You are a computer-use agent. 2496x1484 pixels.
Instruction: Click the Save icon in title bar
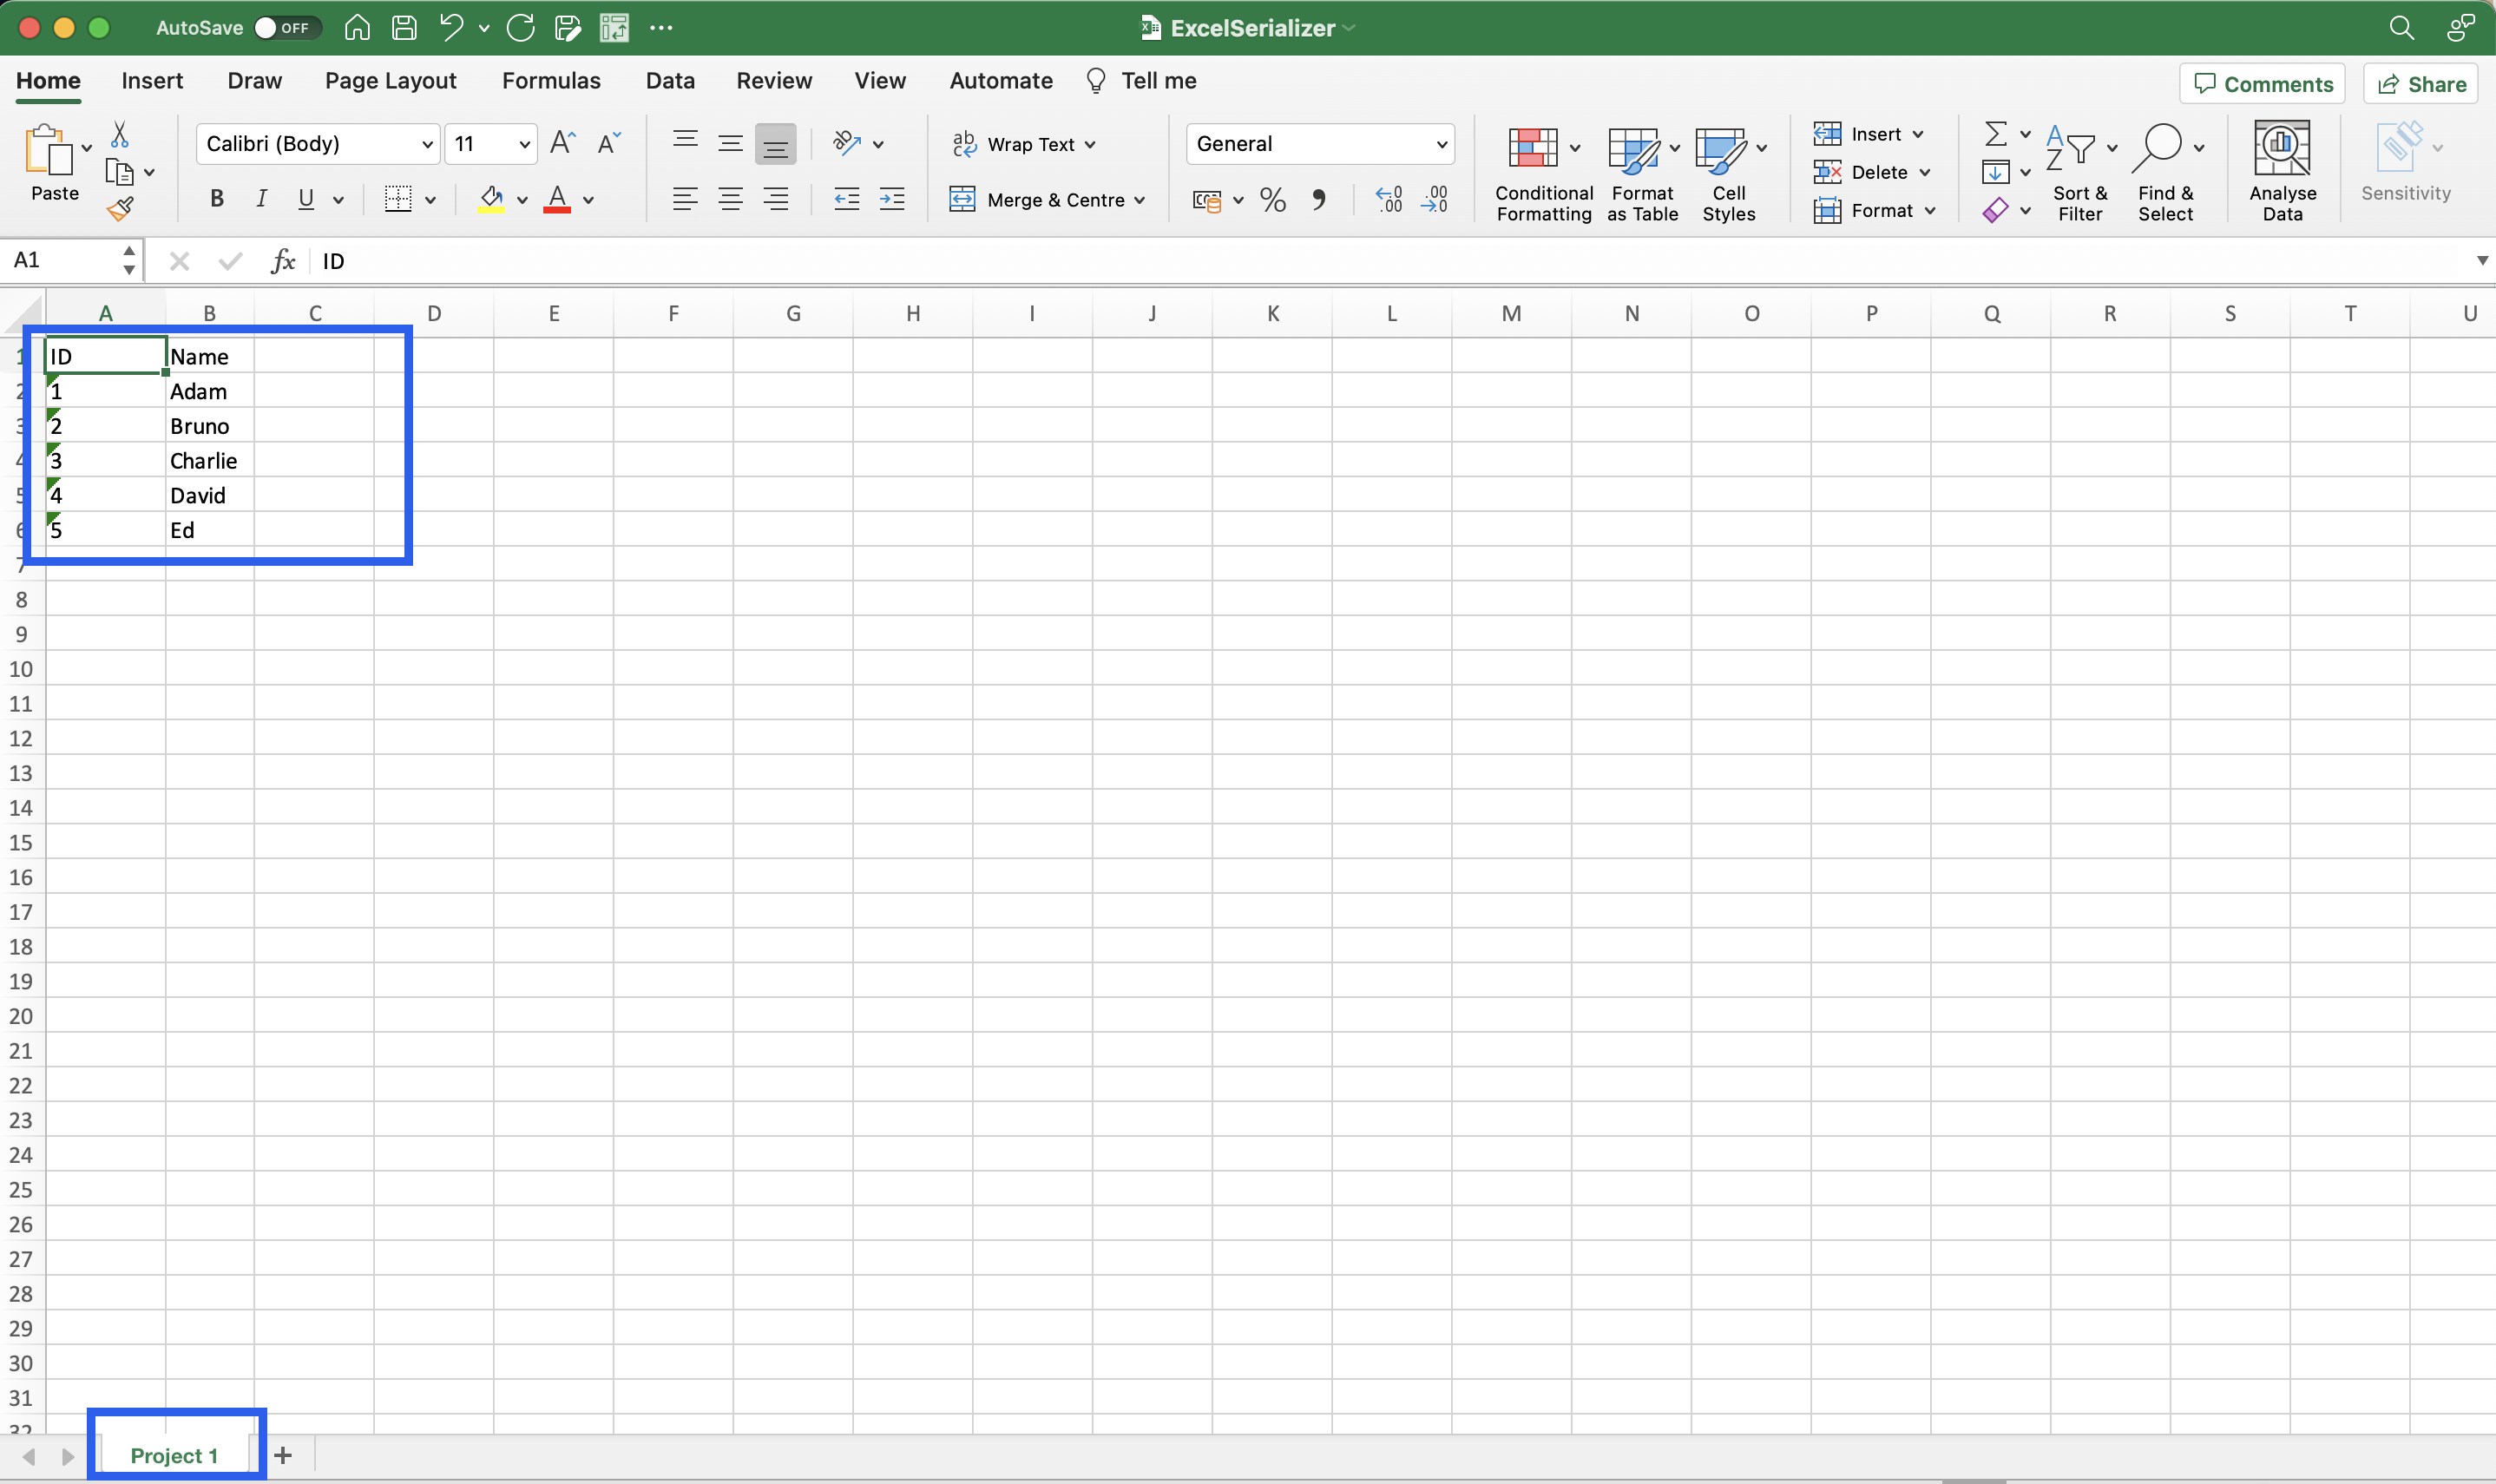(x=404, y=27)
